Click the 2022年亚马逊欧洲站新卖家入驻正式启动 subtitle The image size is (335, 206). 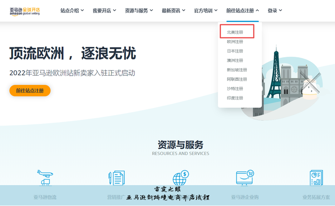[72, 73]
